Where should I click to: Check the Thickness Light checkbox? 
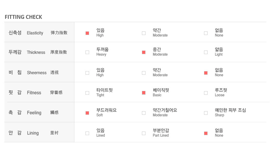pos(205,52)
